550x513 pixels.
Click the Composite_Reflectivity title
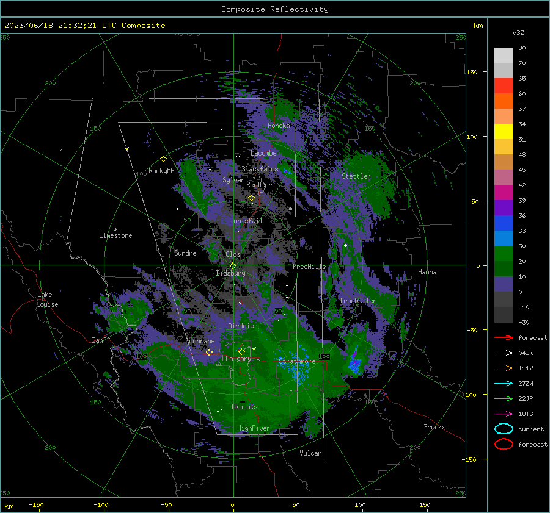coord(274,9)
